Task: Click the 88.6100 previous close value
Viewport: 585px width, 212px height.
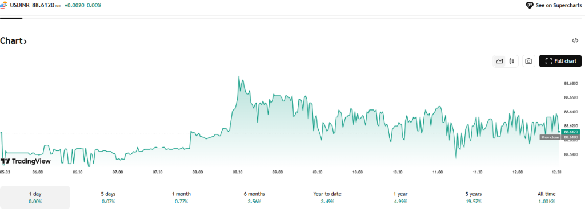Action: click(x=571, y=137)
